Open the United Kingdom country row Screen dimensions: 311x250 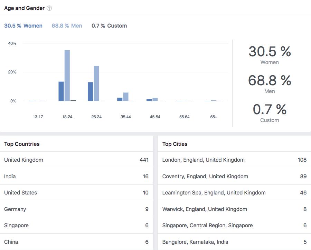76,160
